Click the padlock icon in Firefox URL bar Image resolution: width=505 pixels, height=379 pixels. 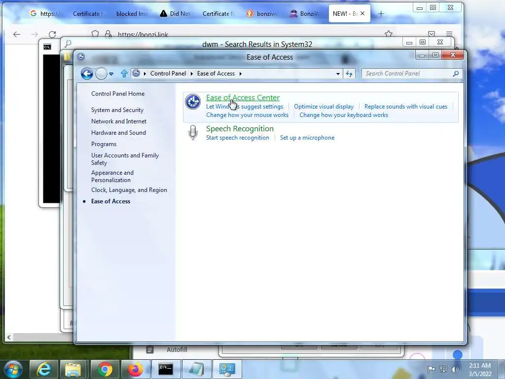108,34
